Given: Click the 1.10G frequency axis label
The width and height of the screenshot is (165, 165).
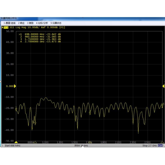Looking at the screenshot, I should pos(45,142).
